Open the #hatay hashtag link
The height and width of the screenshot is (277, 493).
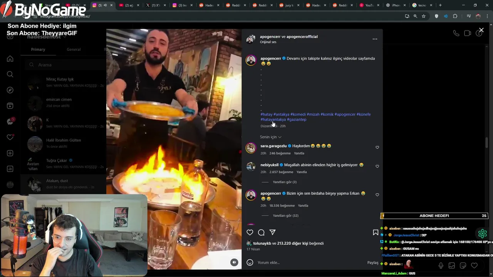[266, 114]
